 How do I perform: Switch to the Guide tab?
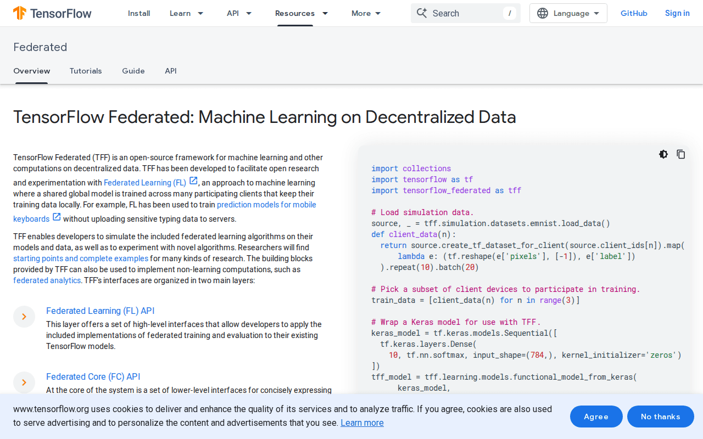coord(133,71)
